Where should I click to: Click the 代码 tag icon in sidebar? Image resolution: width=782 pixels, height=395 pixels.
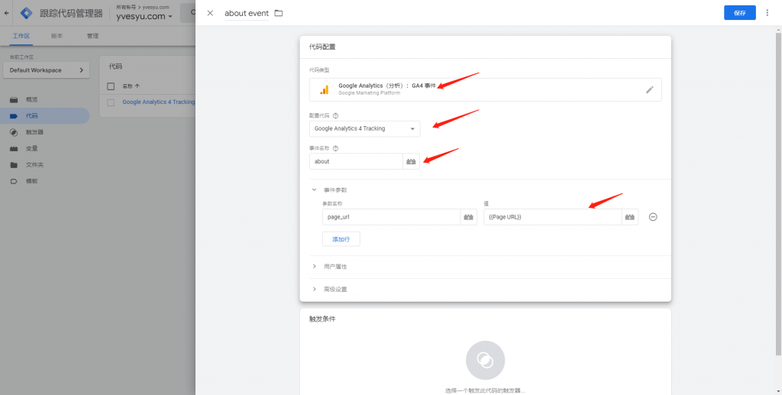(14, 116)
